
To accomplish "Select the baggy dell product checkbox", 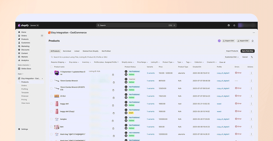I will 51,104.
